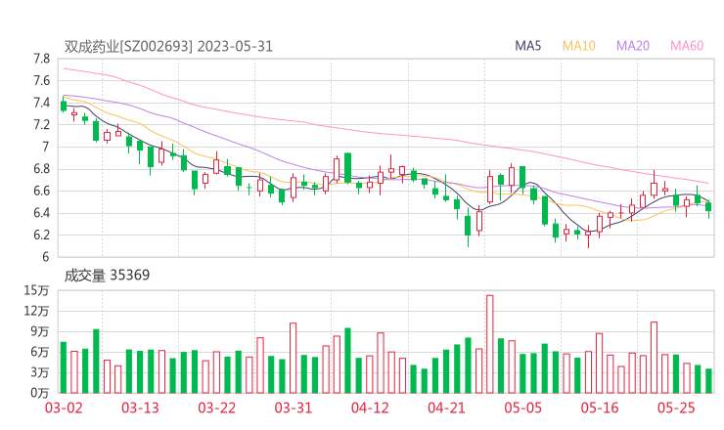
Task: Click the 05-25 date axis label
Action: coord(676,408)
